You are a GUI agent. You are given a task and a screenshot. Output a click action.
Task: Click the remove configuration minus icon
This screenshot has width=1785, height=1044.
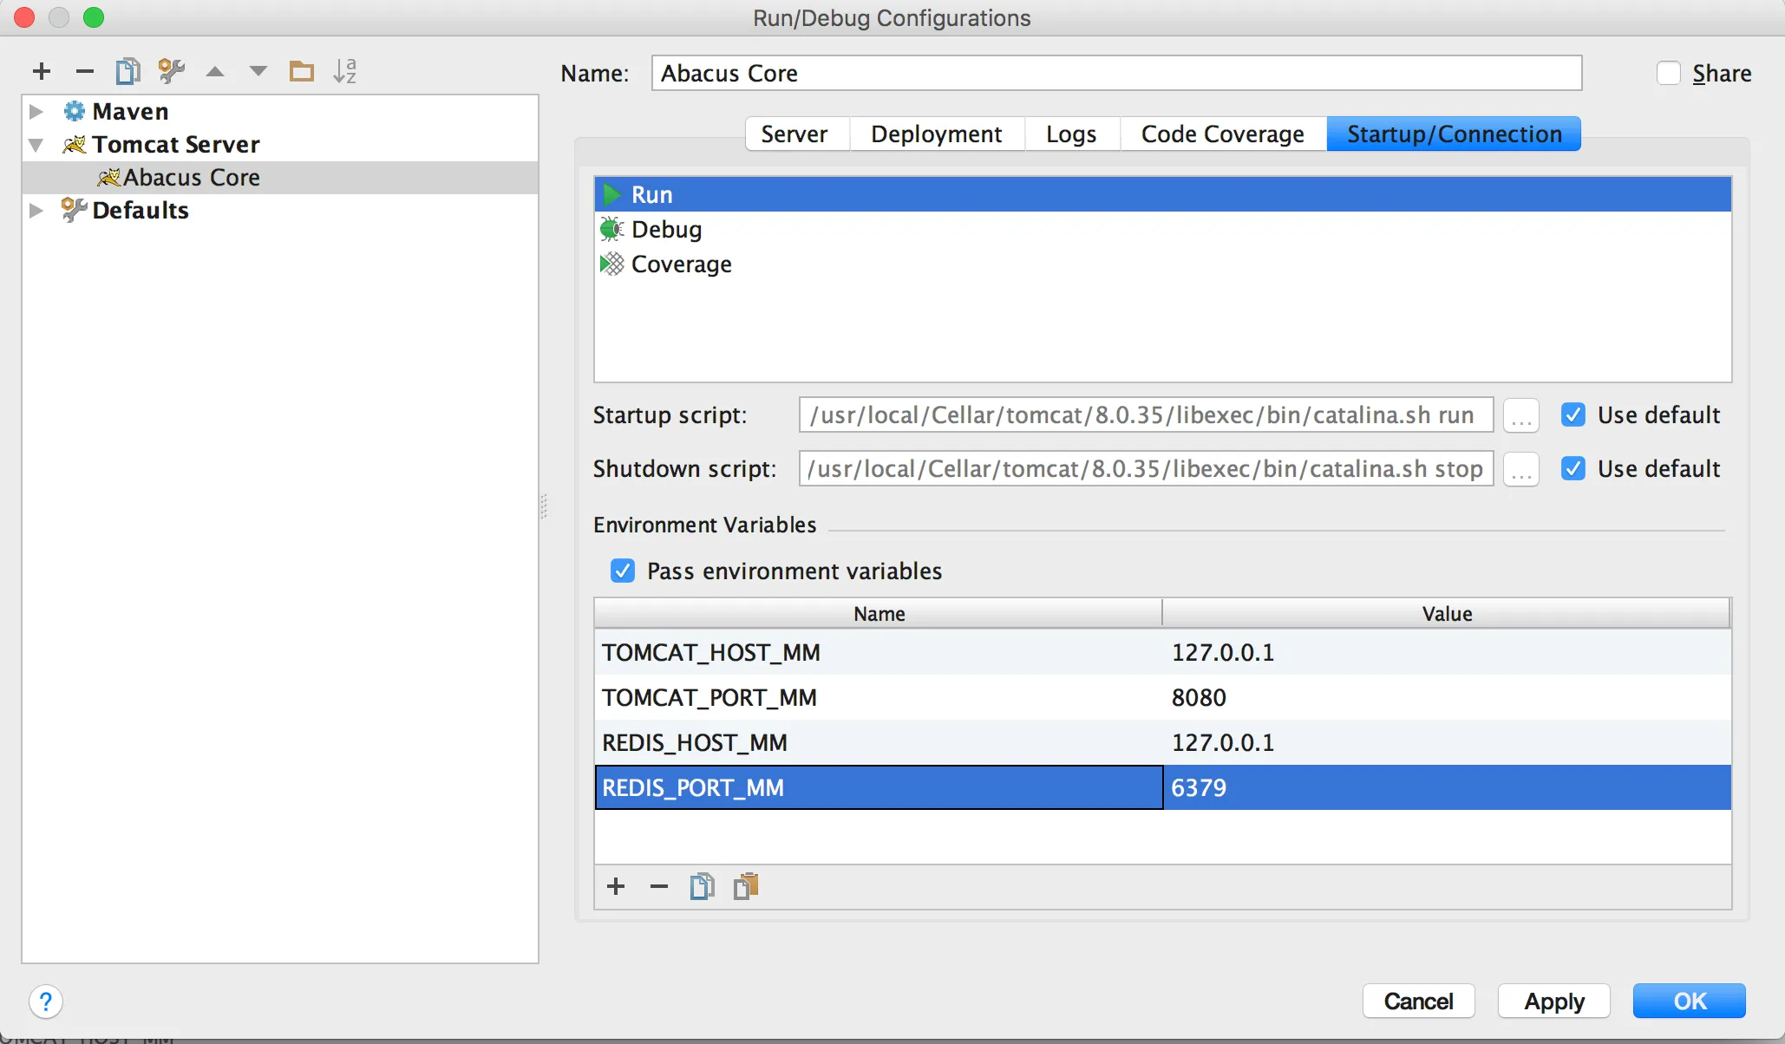84,71
